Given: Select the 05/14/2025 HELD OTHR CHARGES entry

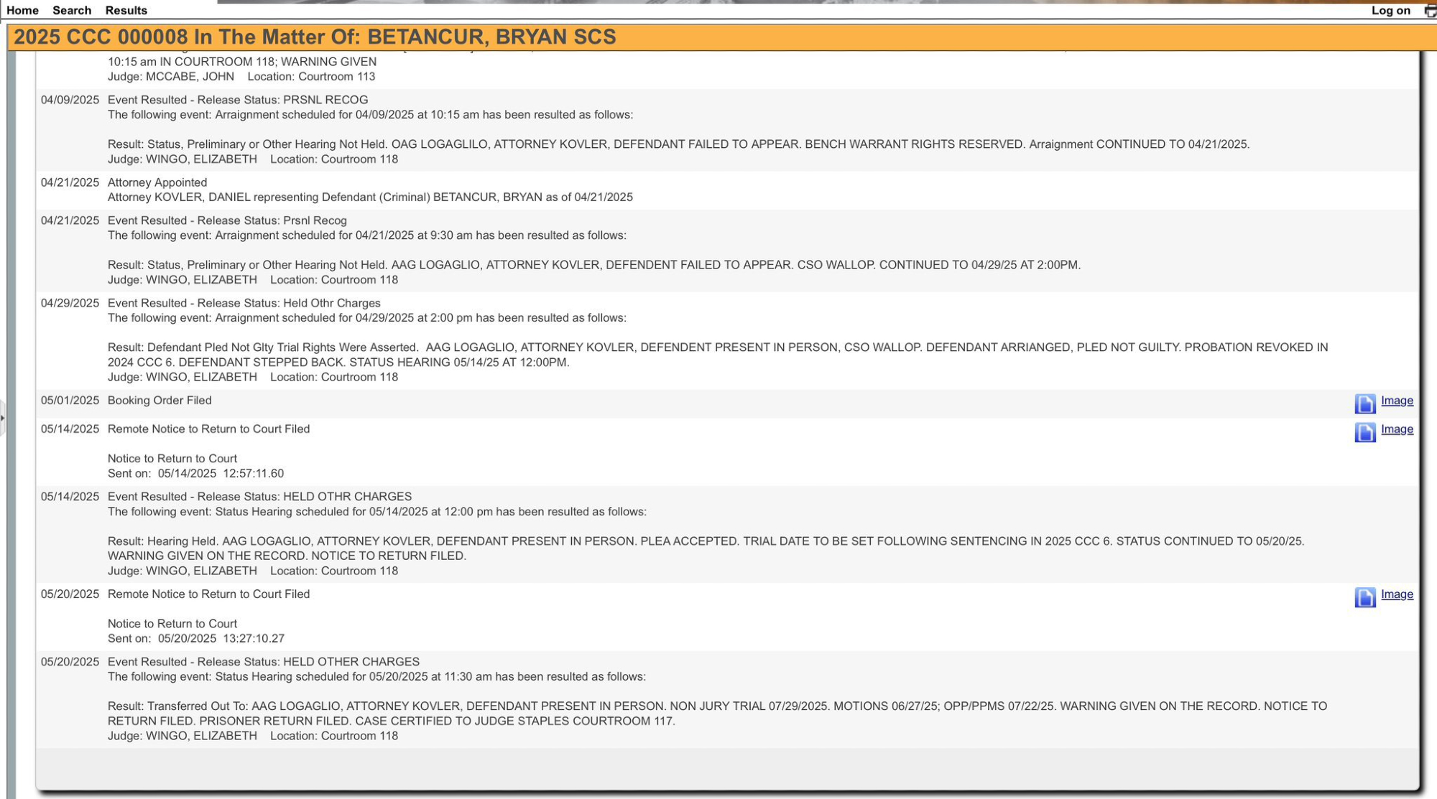Looking at the screenshot, I should pyautogui.click(x=259, y=497).
